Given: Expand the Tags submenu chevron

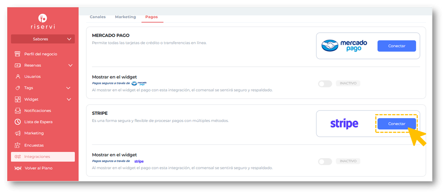Looking at the screenshot, I should (x=68, y=88).
